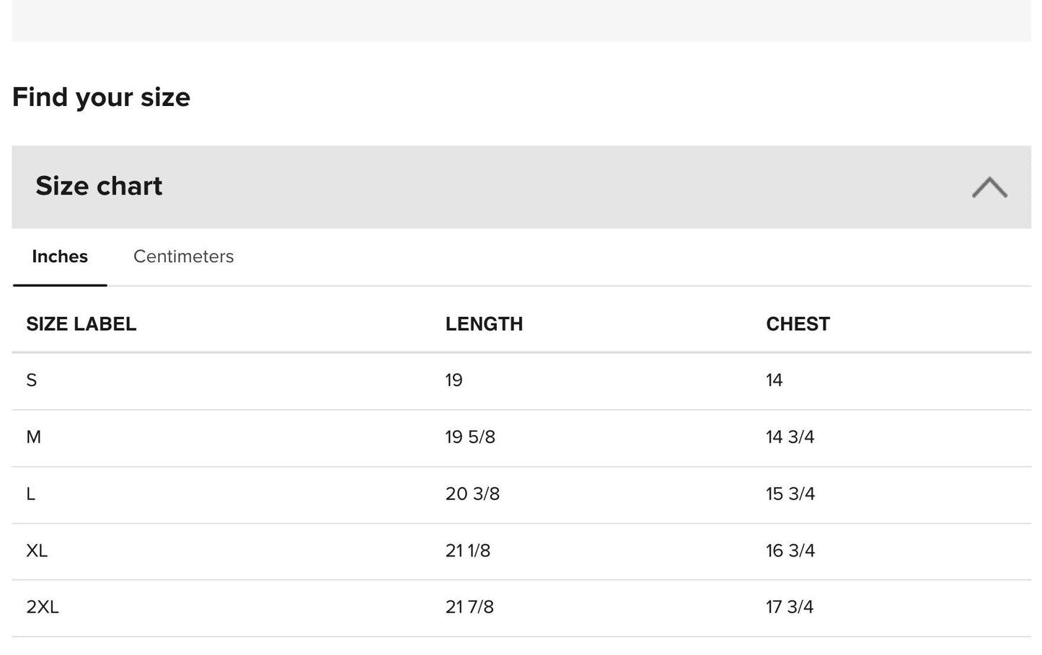This screenshot has height=655, width=1042.
Task: Click the LENGTH column header
Action: (485, 324)
